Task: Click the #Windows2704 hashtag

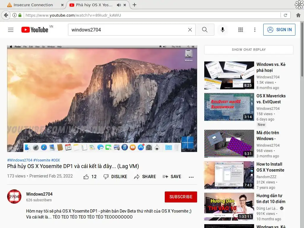Action: pyautogui.click(x=20, y=160)
